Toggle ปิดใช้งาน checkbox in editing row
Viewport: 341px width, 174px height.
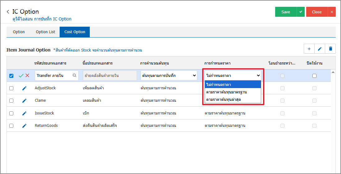tap(314, 76)
